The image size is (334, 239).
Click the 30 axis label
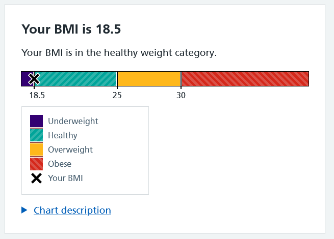coord(181,95)
